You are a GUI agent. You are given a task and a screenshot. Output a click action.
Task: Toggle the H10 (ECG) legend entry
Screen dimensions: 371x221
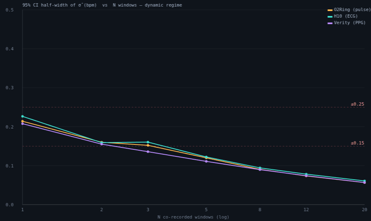click(343, 16)
